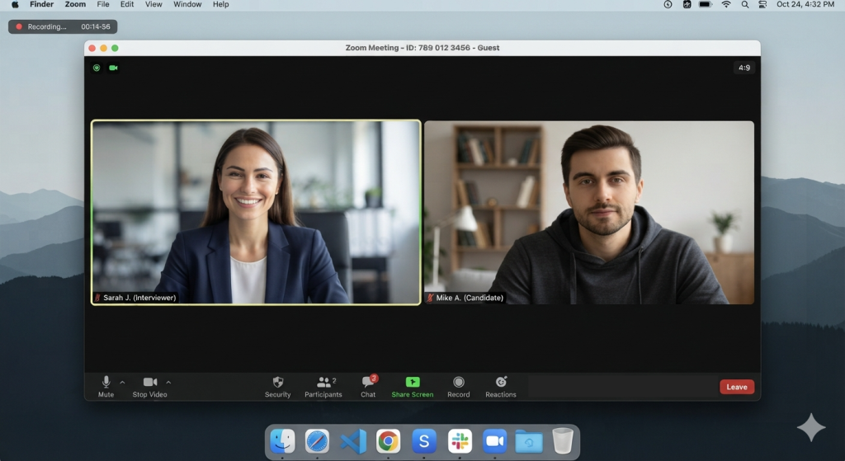The height and width of the screenshot is (461, 845).
Task: Click Sarah J. (Interviewer) name label
Action: point(139,297)
